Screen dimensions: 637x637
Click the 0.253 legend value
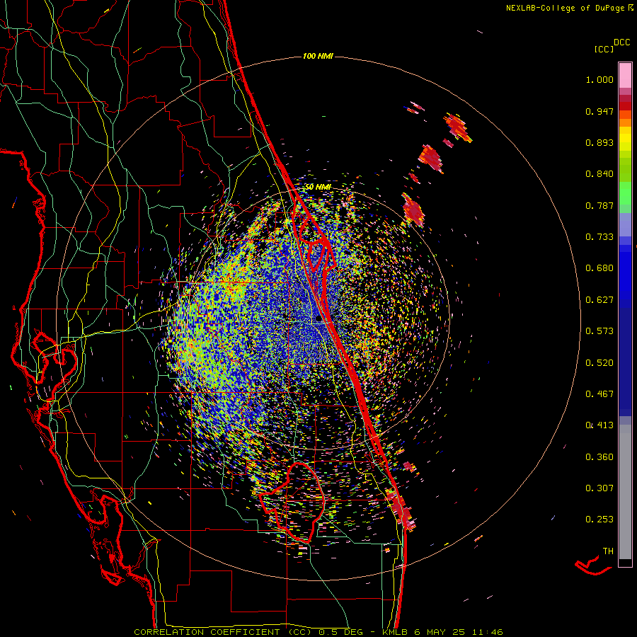(x=599, y=520)
